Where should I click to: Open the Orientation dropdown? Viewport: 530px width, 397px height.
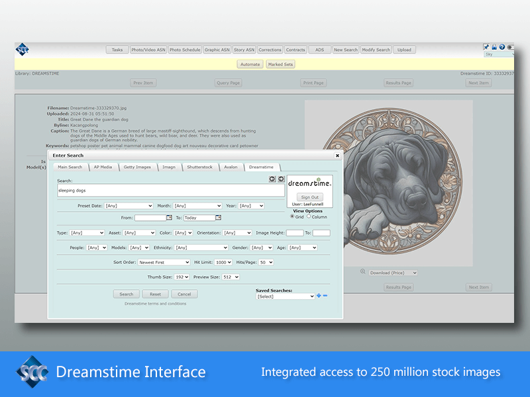(238, 233)
